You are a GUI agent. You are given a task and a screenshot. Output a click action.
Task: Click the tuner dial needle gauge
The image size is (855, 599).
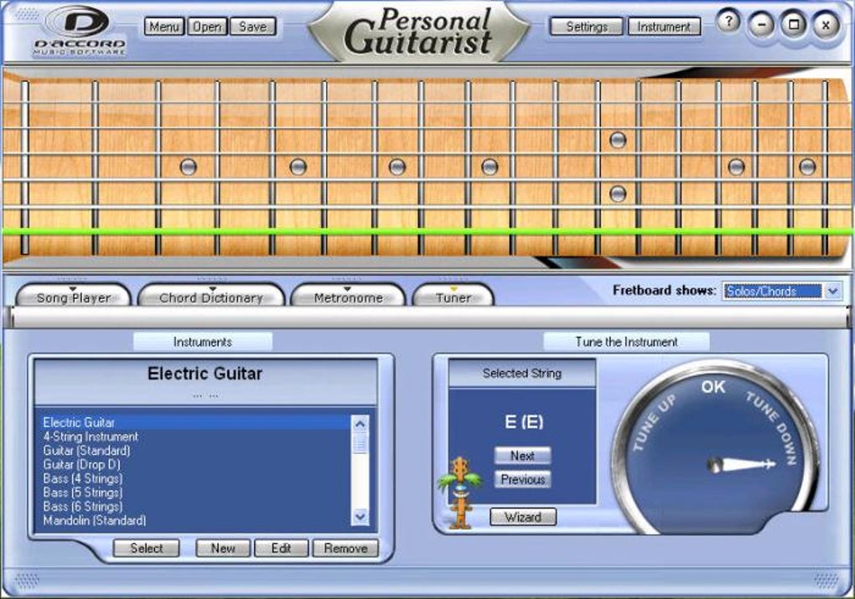(715, 447)
